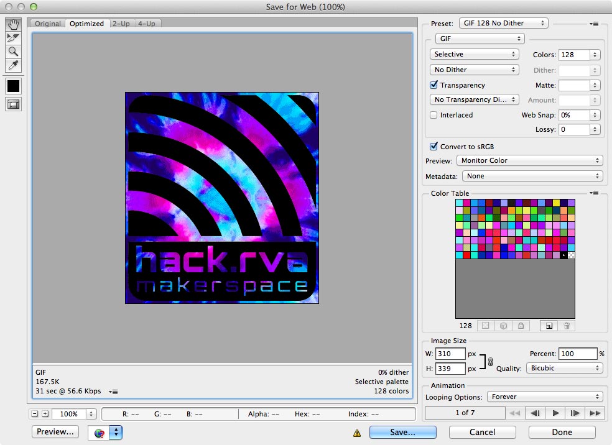Toggle Convert to sRGB checkbox
612x445 pixels.
[433, 146]
